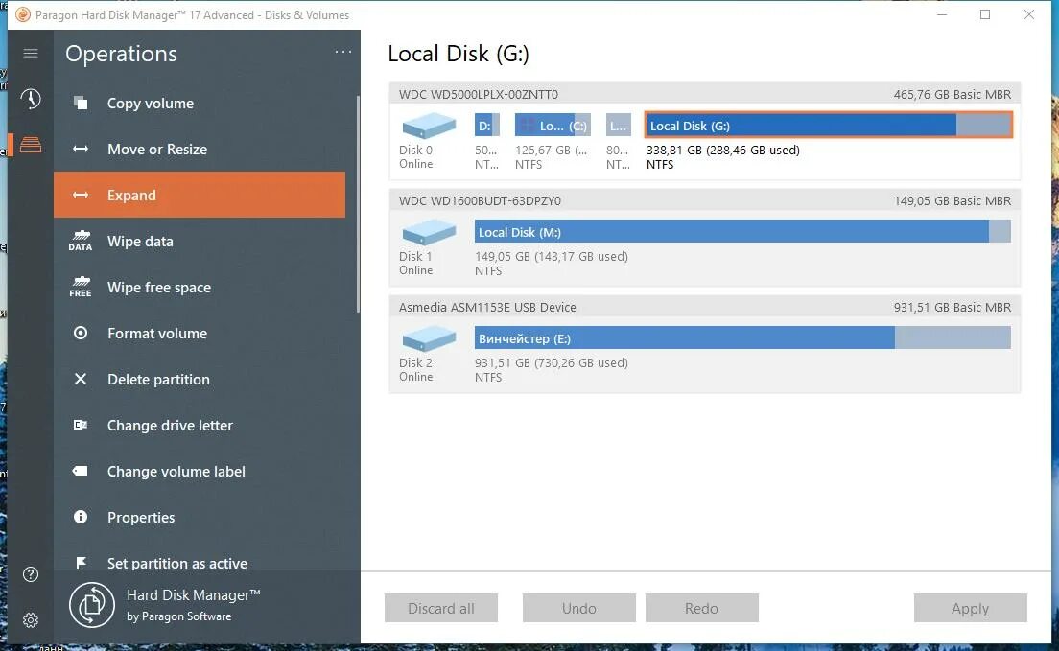Click the Expand operation arrow icon
Screen dimensions: 1059x651
coord(81,196)
